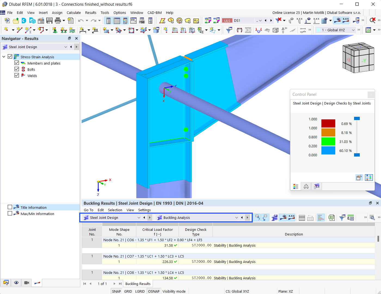This screenshot has height=294, width=381.
Task: Toggle the OSNAP status bar button
Action: (154, 291)
